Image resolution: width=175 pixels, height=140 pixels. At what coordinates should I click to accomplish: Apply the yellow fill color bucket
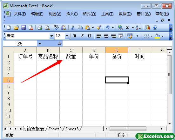(x=157, y=36)
